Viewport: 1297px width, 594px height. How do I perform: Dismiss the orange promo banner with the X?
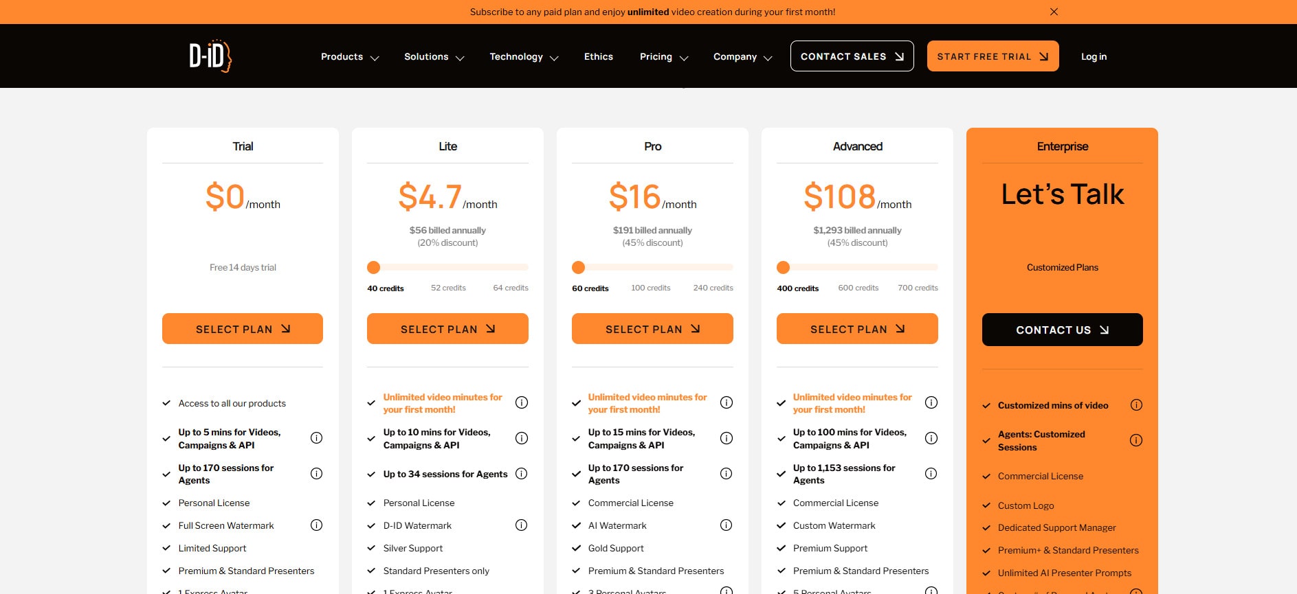[1054, 12]
